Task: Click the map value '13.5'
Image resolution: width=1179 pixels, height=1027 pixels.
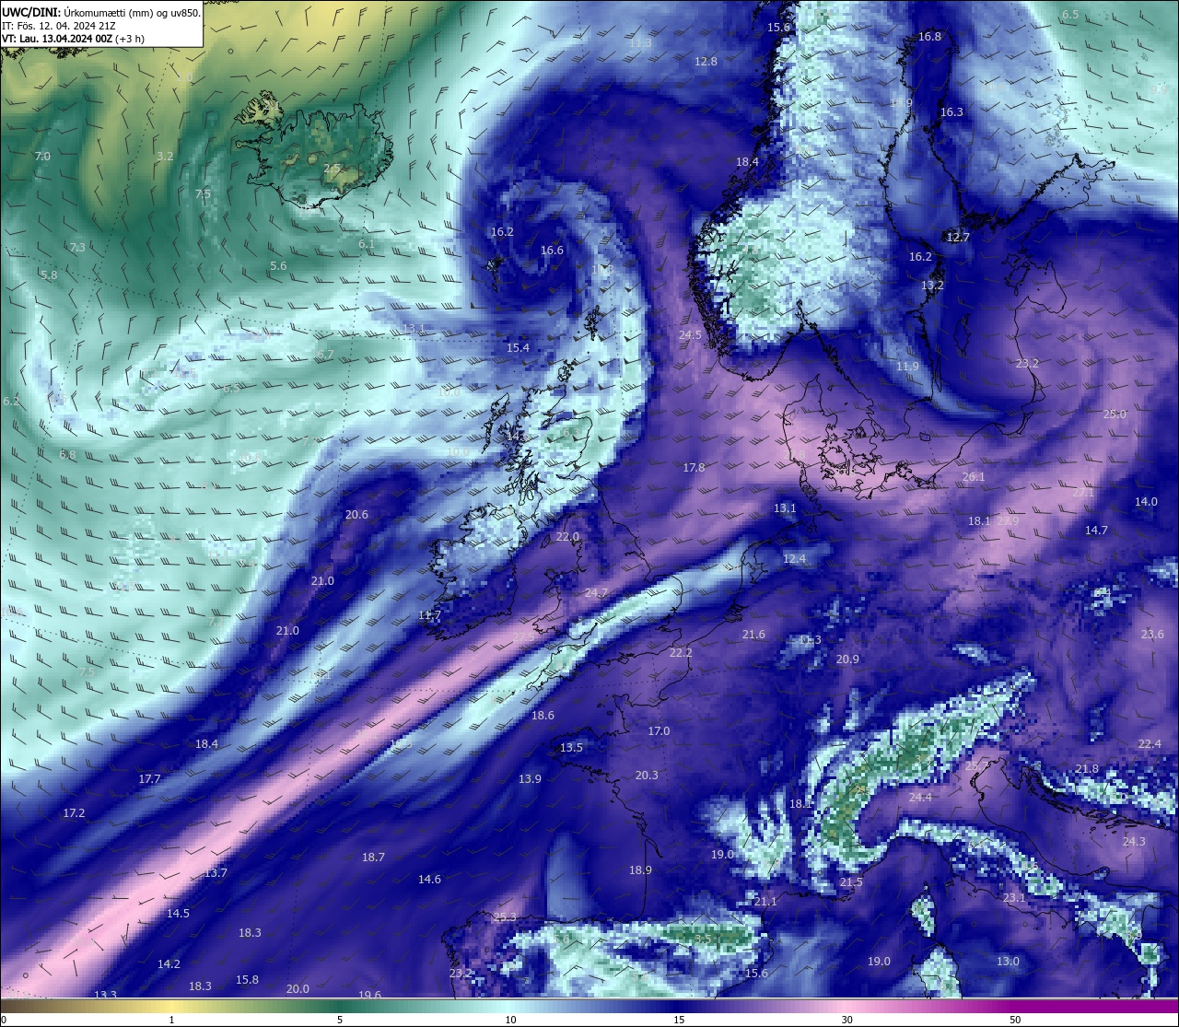Action: pyautogui.click(x=571, y=748)
